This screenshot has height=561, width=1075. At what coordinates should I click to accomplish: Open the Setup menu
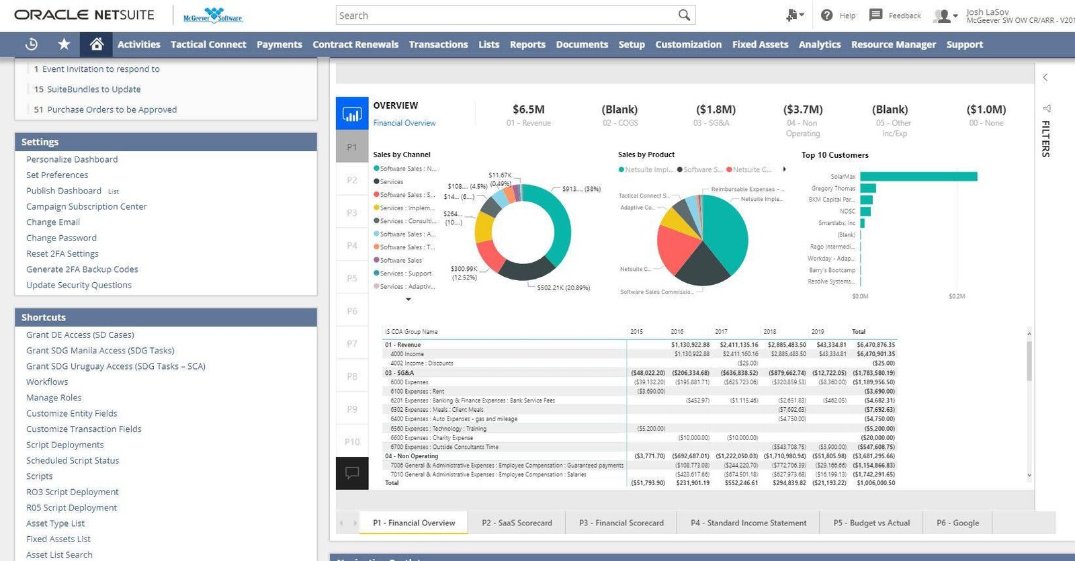coord(632,44)
